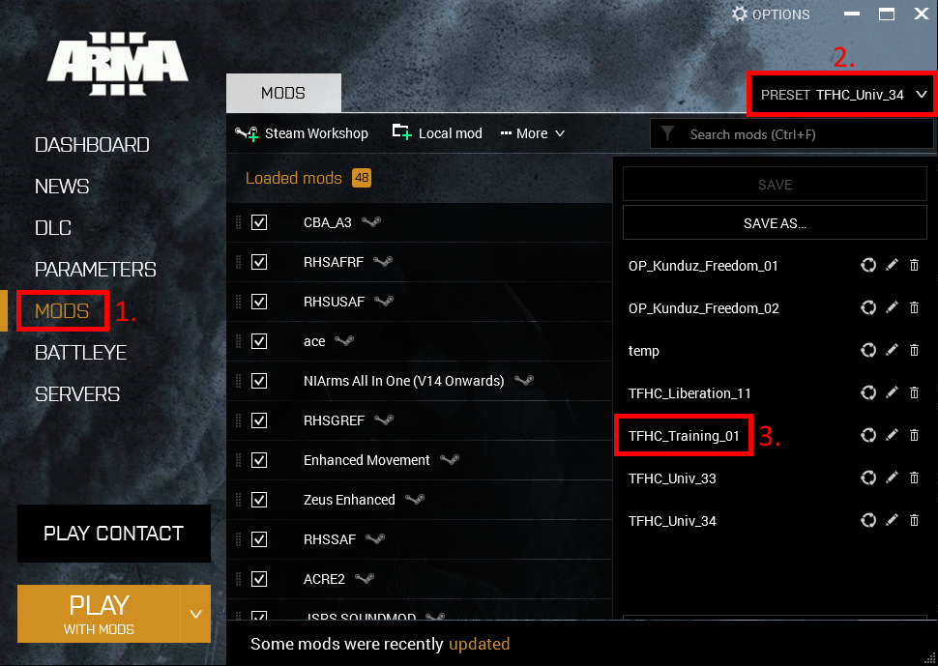Viewport: 938px width, 666px height.
Task: Add a mod from Steam Workshop
Action: point(302,133)
